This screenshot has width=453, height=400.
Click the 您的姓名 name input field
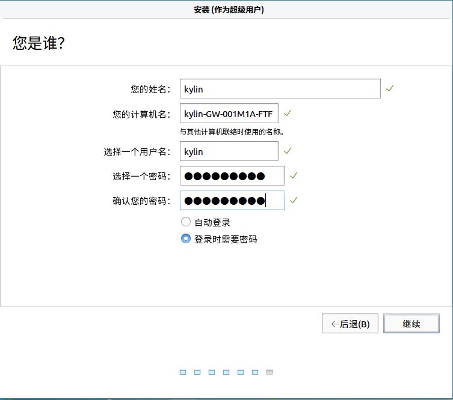[280, 88]
